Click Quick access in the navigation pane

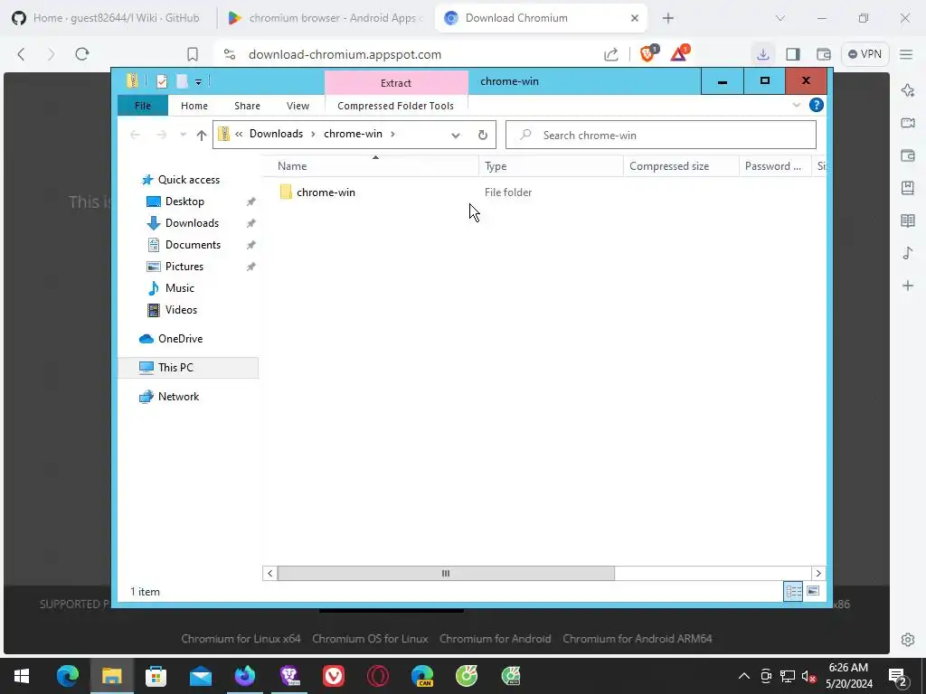pyautogui.click(x=188, y=180)
